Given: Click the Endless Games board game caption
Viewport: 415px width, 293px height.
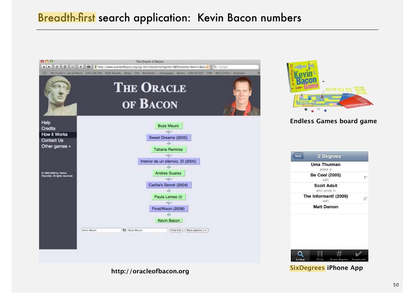Looking at the screenshot, I should [x=333, y=121].
